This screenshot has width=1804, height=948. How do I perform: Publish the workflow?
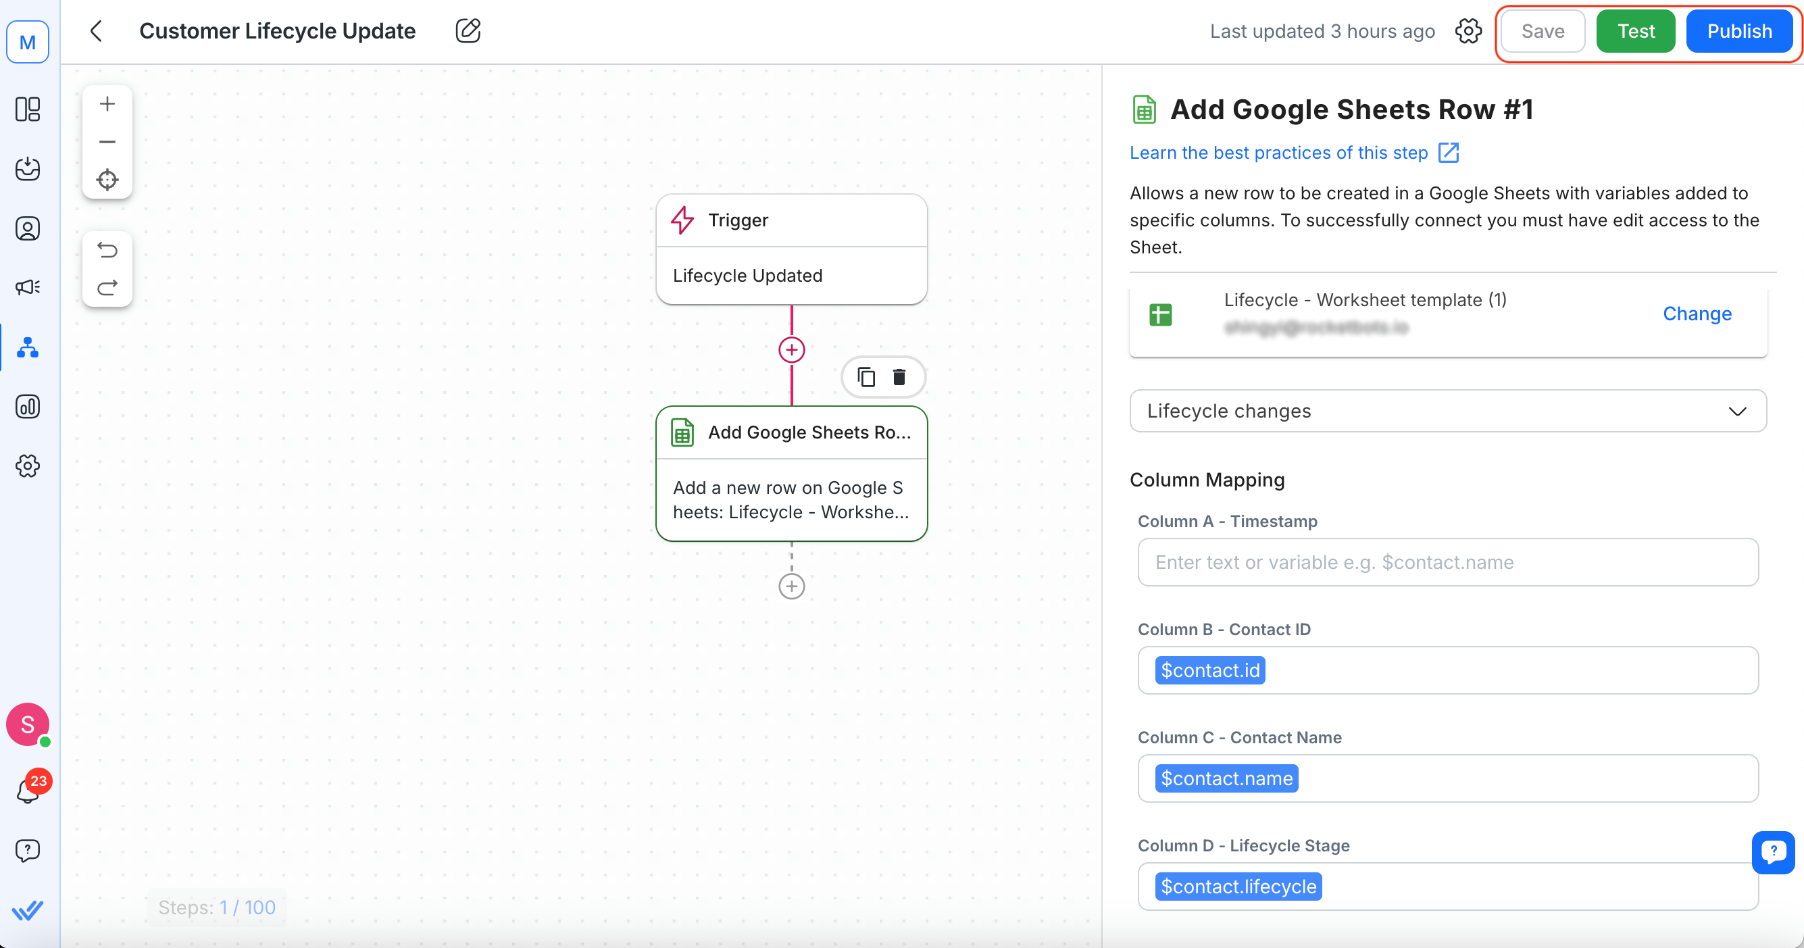click(x=1739, y=31)
